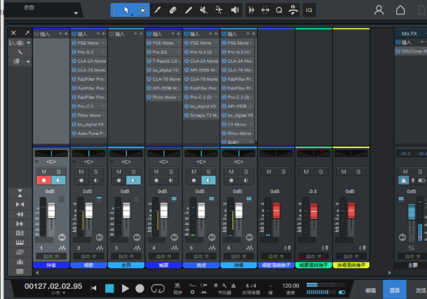Add insert with plus on channel 5

[x=216, y=34]
